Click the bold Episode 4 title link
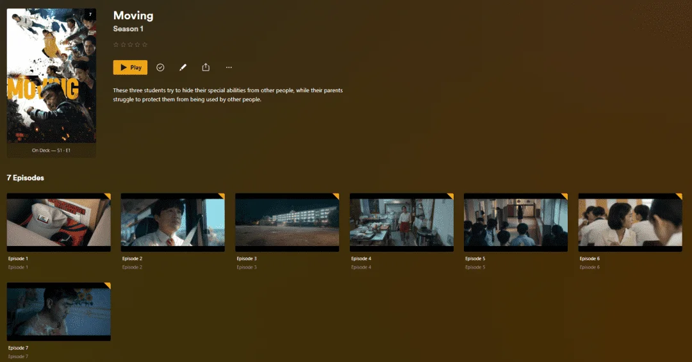Image resolution: width=692 pixels, height=362 pixels. pyautogui.click(x=361, y=259)
